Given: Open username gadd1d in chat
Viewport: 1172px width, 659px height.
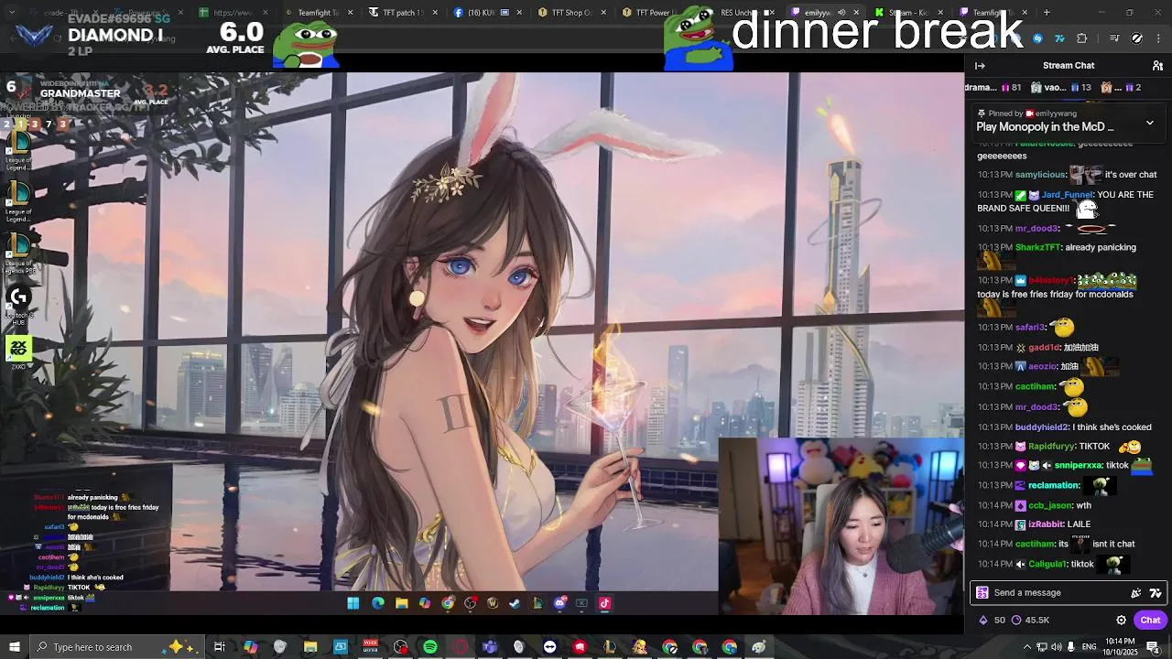Looking at the screenshot, I should click(x=1044, y=348).
